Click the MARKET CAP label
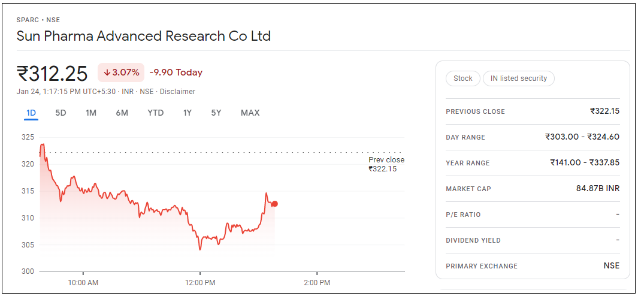Image resolution: width=638 pixels, height=296 pixels. pos(468,189)
